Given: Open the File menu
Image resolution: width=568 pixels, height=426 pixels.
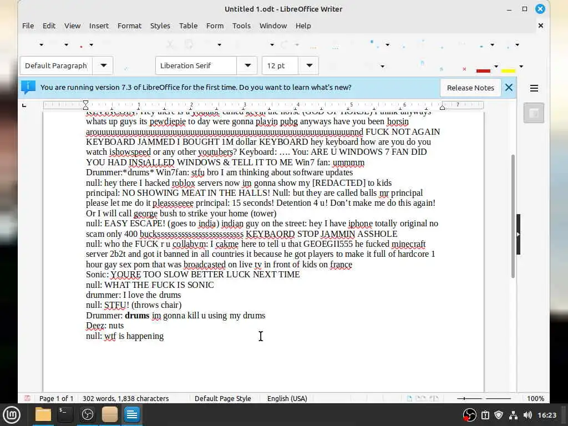Looking at the screenshot, I should (x=28, y=26).
